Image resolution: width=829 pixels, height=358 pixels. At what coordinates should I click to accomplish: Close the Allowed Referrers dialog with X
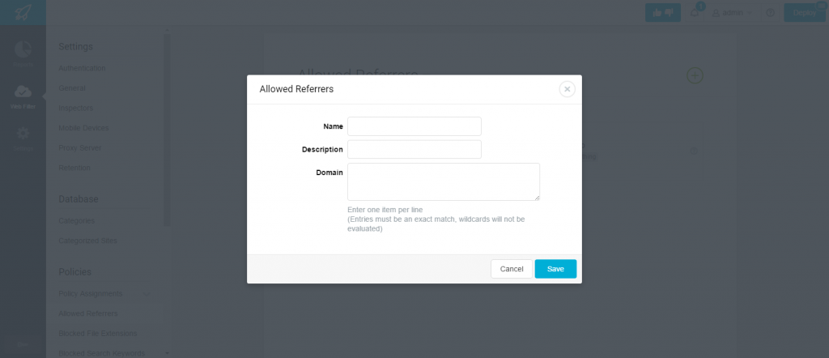click(x=567, y=89)
